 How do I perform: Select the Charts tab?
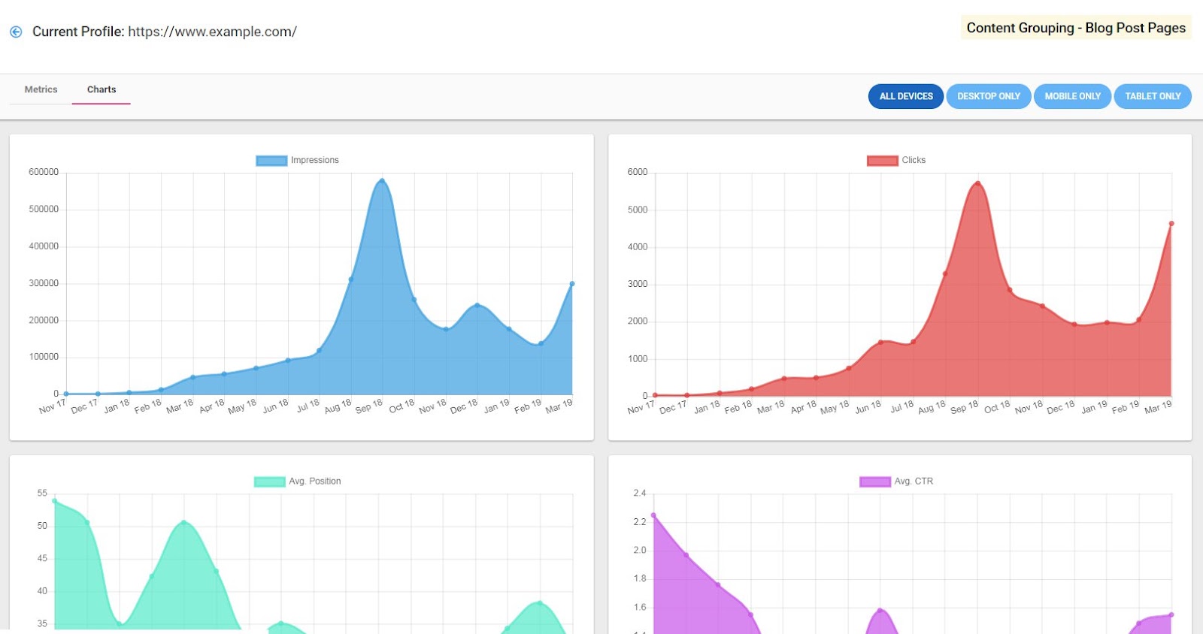(102, 89)
